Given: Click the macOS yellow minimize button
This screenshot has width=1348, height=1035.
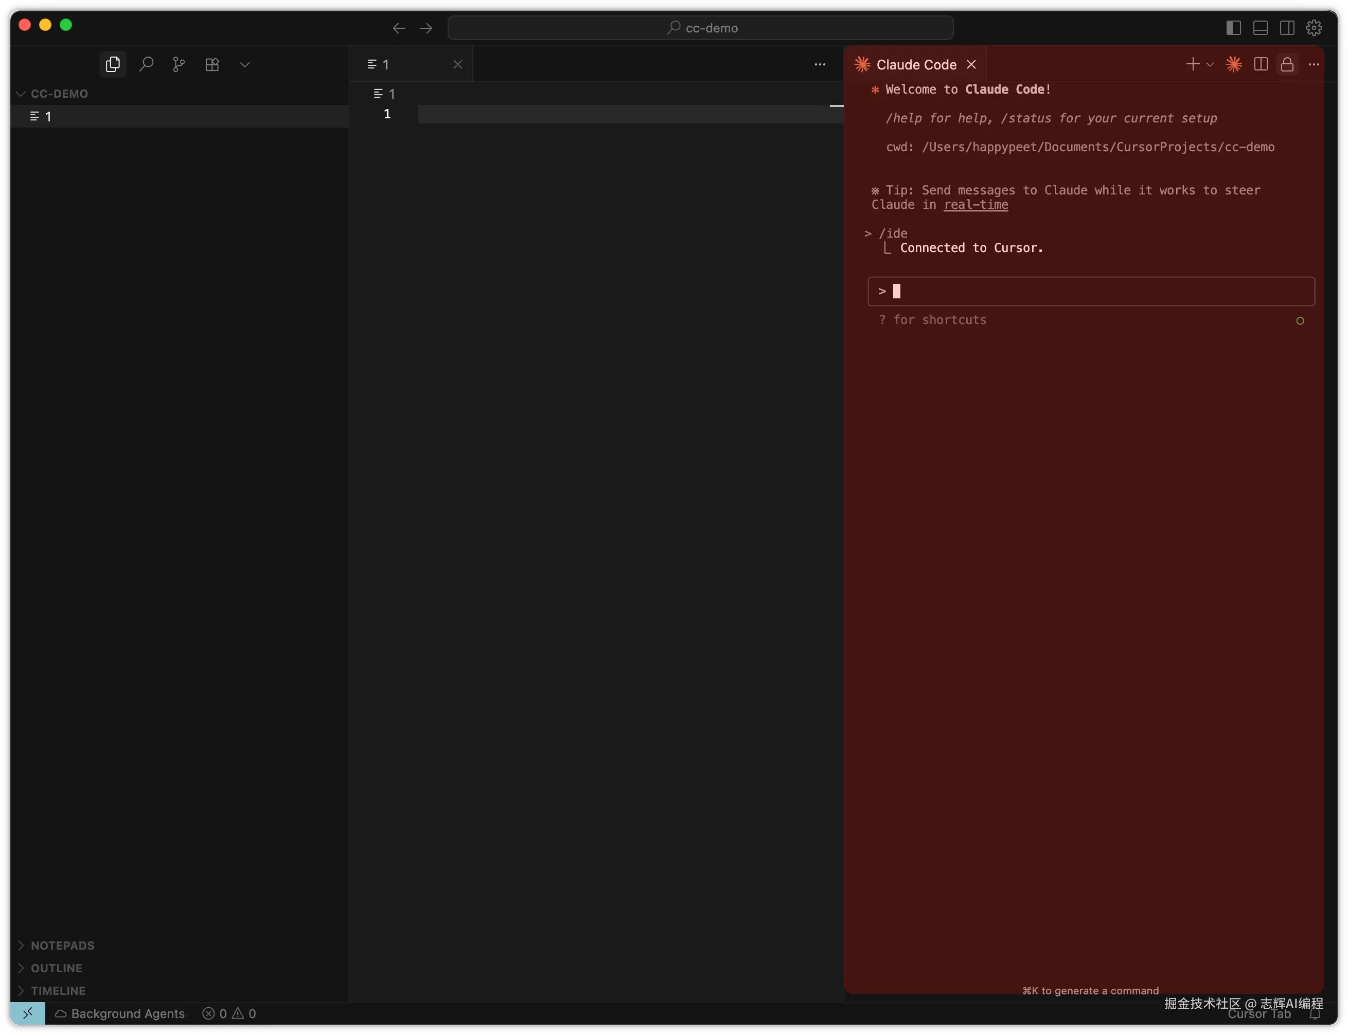Looking at the screenshot, I should tap(45, 25).
